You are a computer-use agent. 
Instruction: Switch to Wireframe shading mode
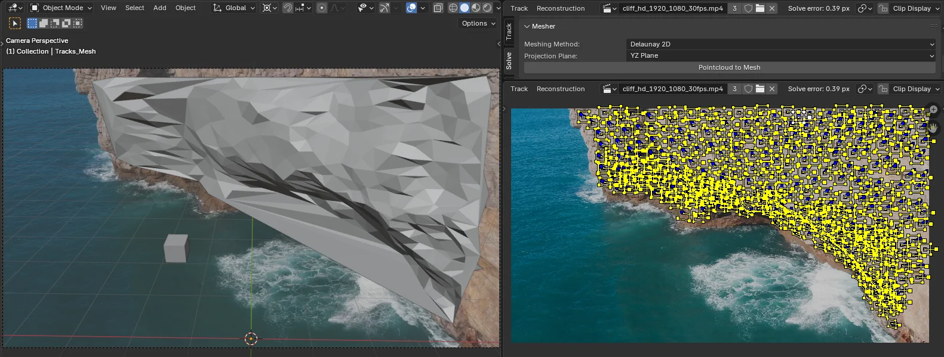(453, 8)
